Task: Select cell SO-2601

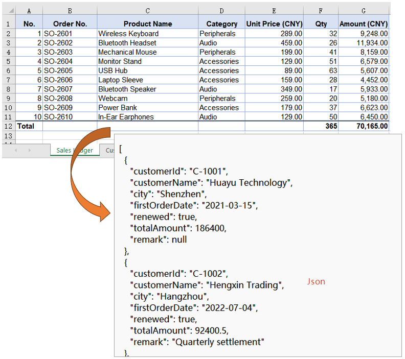Action: 70,34
